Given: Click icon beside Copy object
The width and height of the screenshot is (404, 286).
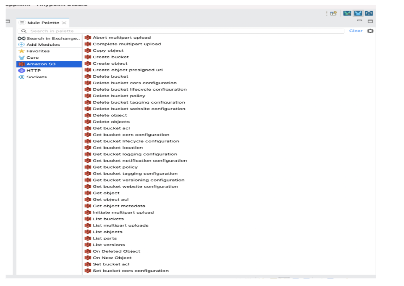Looking at the screenshot, I should click(88, 50).
